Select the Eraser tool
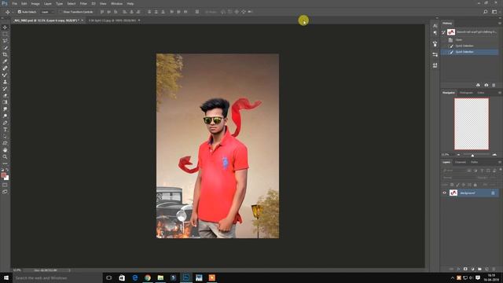This screenshot has width=503, height=283. 5,95
